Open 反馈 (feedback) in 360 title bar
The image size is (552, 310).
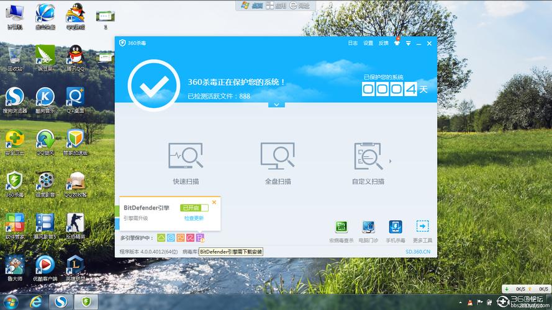[383, 43]
